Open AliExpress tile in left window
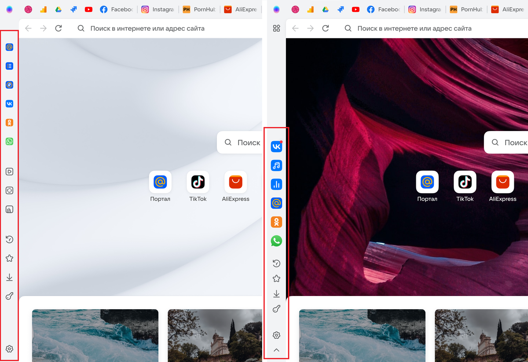This screenshot has height=362, width=528. click(x=236, y=186)
